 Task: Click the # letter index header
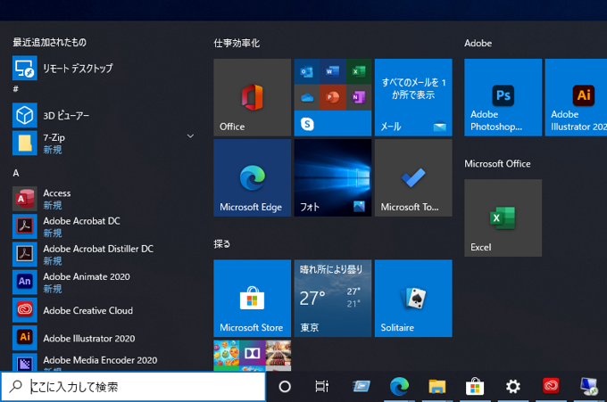[x=15, y=89]
